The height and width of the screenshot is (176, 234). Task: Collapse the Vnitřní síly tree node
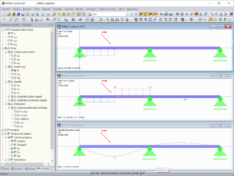pos(6,67)
